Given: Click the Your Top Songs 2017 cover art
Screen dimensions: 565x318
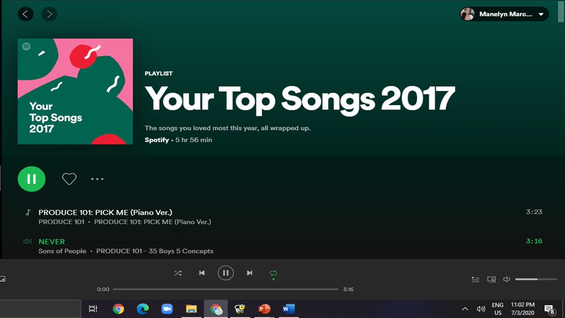Looking at the screenshot, I should [75, 91].
